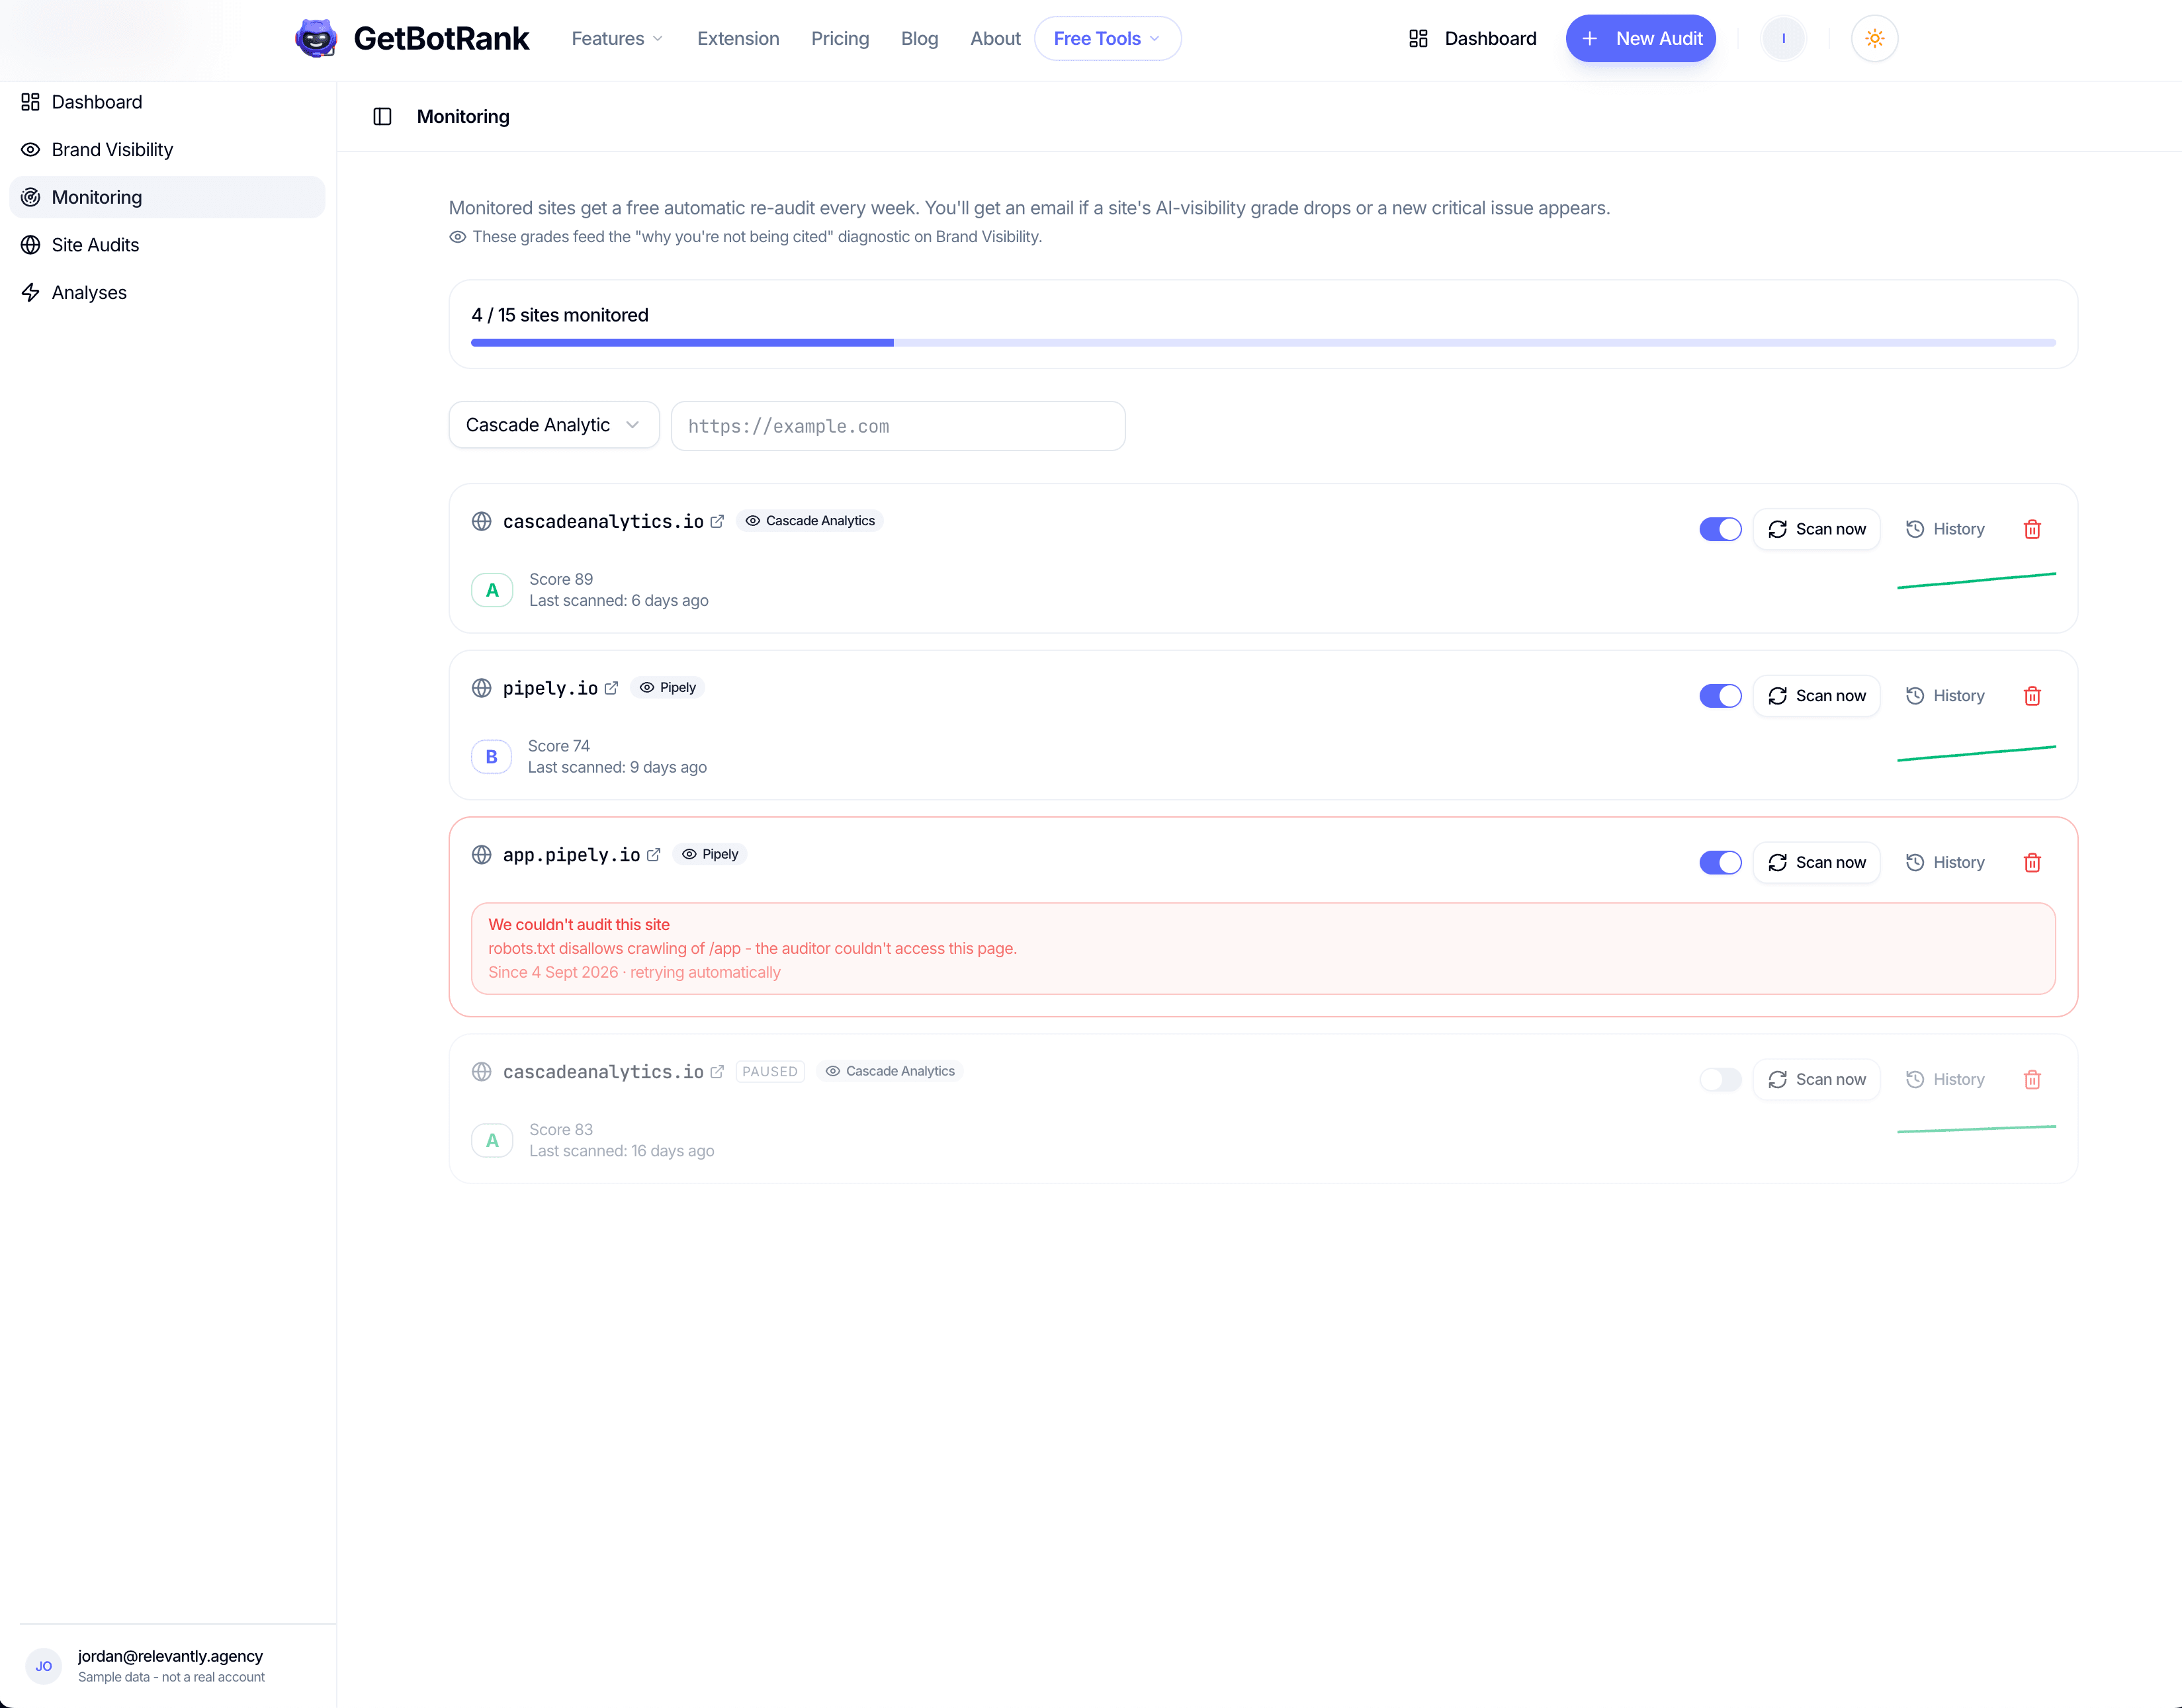Open external link icon for app.pipely.io
2182x1708 pixels.
(653, 855)
